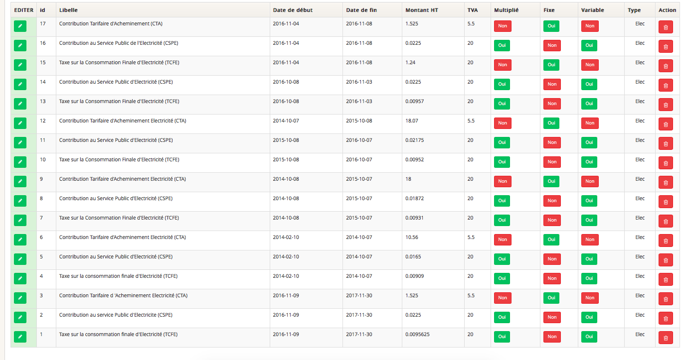Toggle Multiplié 'Oui' on row id 2

point(502,317)
